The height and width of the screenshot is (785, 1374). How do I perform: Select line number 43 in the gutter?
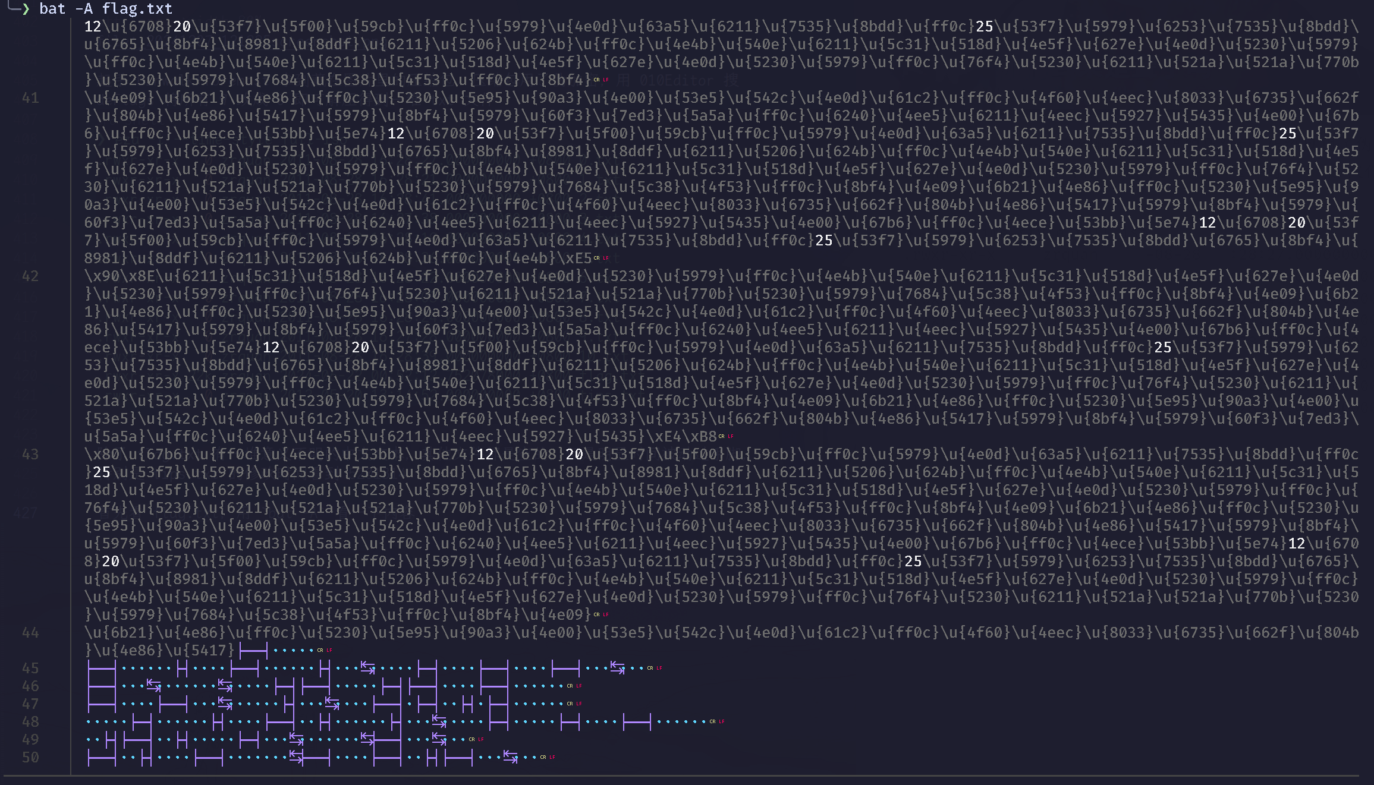tap(30, 454)
